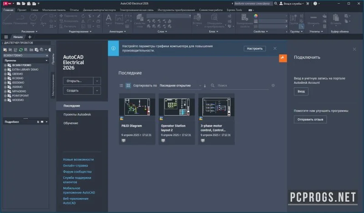Open the 3-phase motor control thumbnail
Image resolution: width=364 pixels, height=213 pixels.
pos(217,107)
